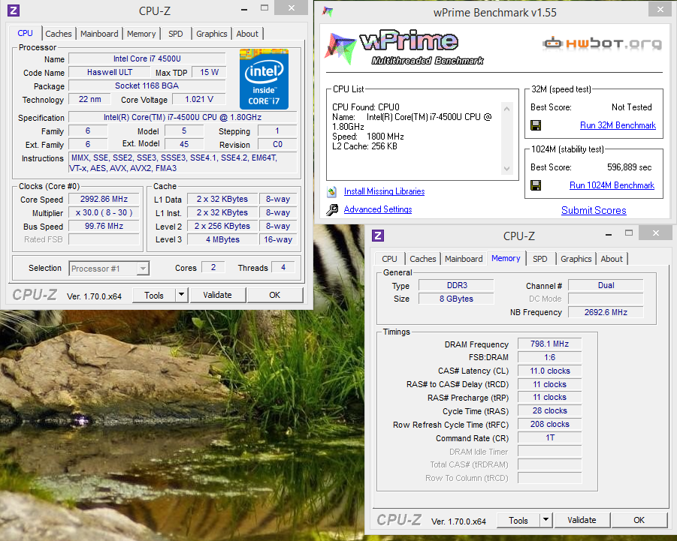Viewport: 677px width, 541px height.
Task: Click Core Voltage value 1.021 V
Action: [199, 99]
